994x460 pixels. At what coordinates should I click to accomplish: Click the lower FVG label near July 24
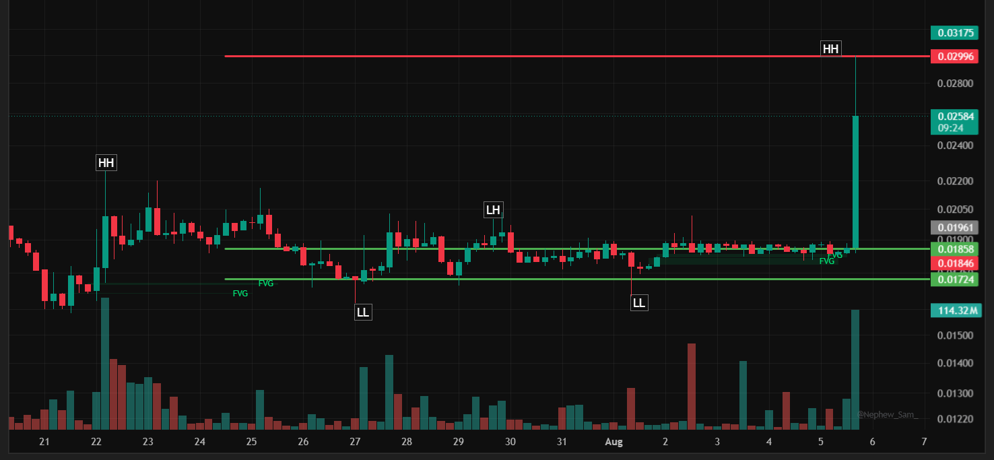[240, 294]
